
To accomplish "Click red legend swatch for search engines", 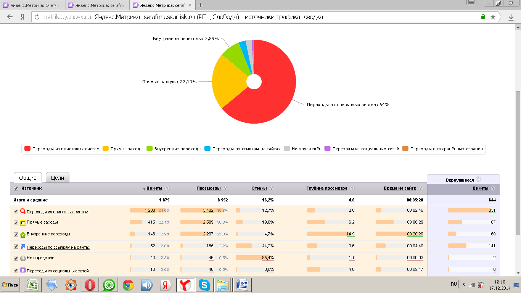I will tap(27, 149).
